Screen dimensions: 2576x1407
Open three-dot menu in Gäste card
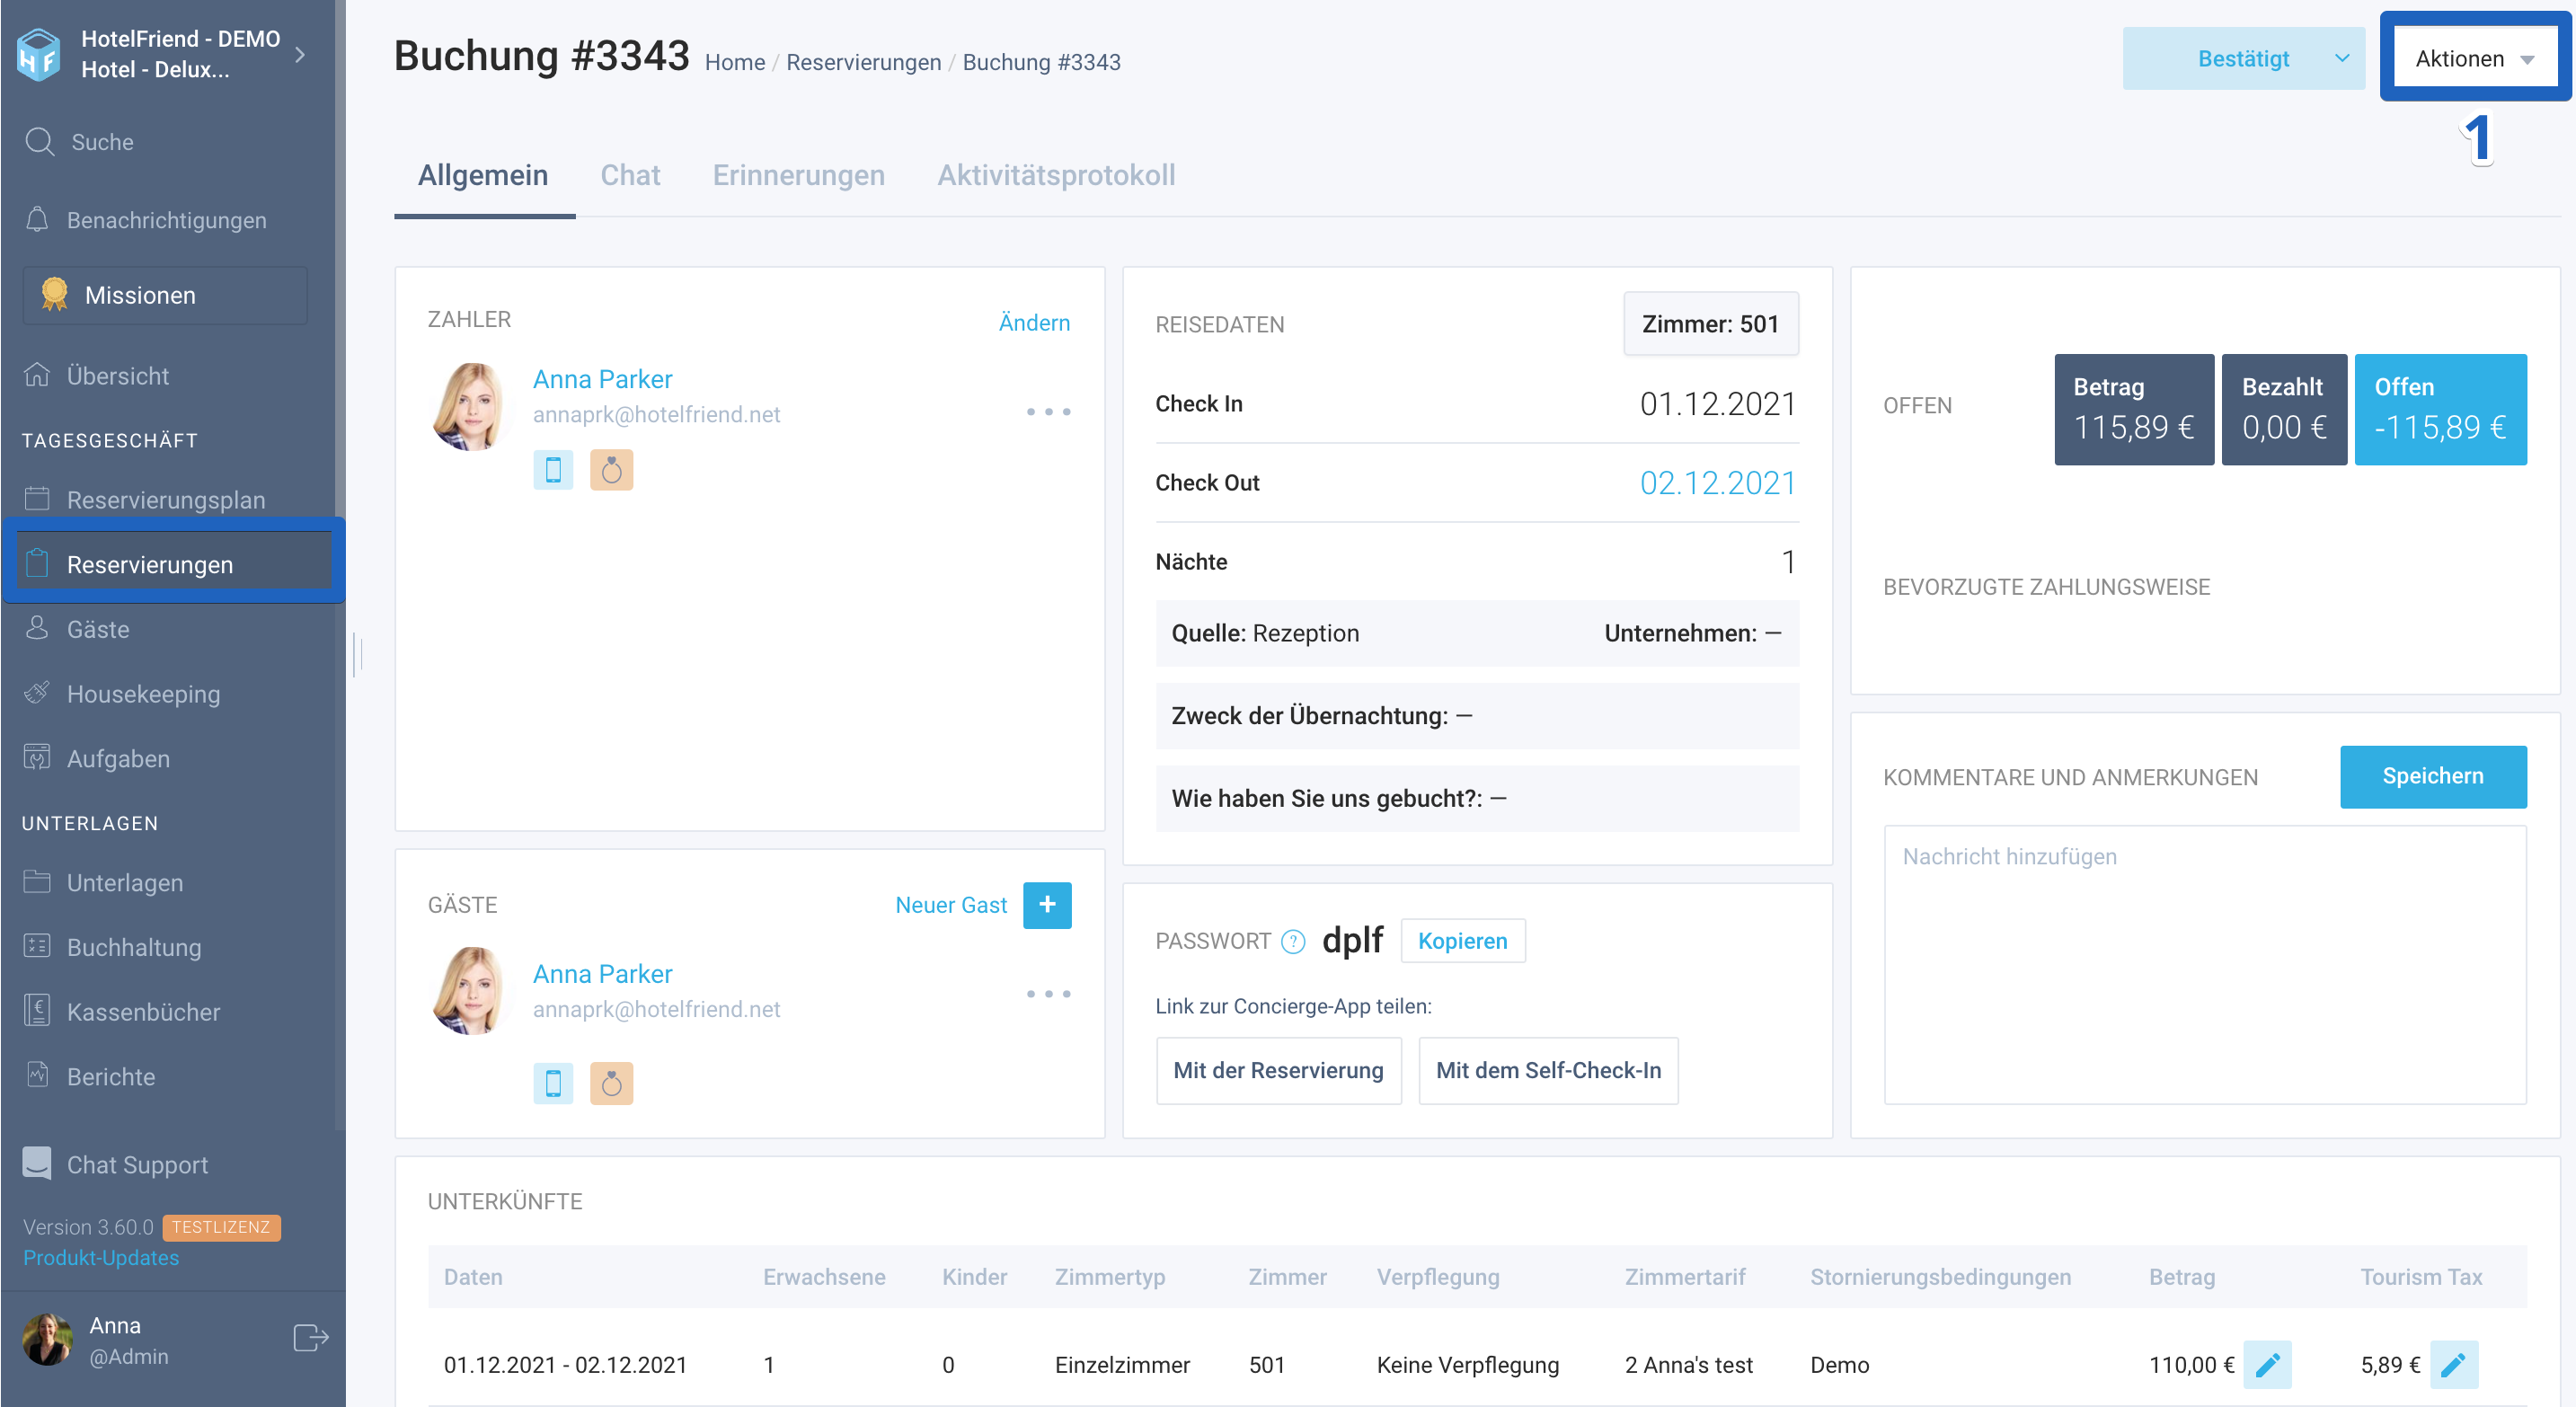1048,994
